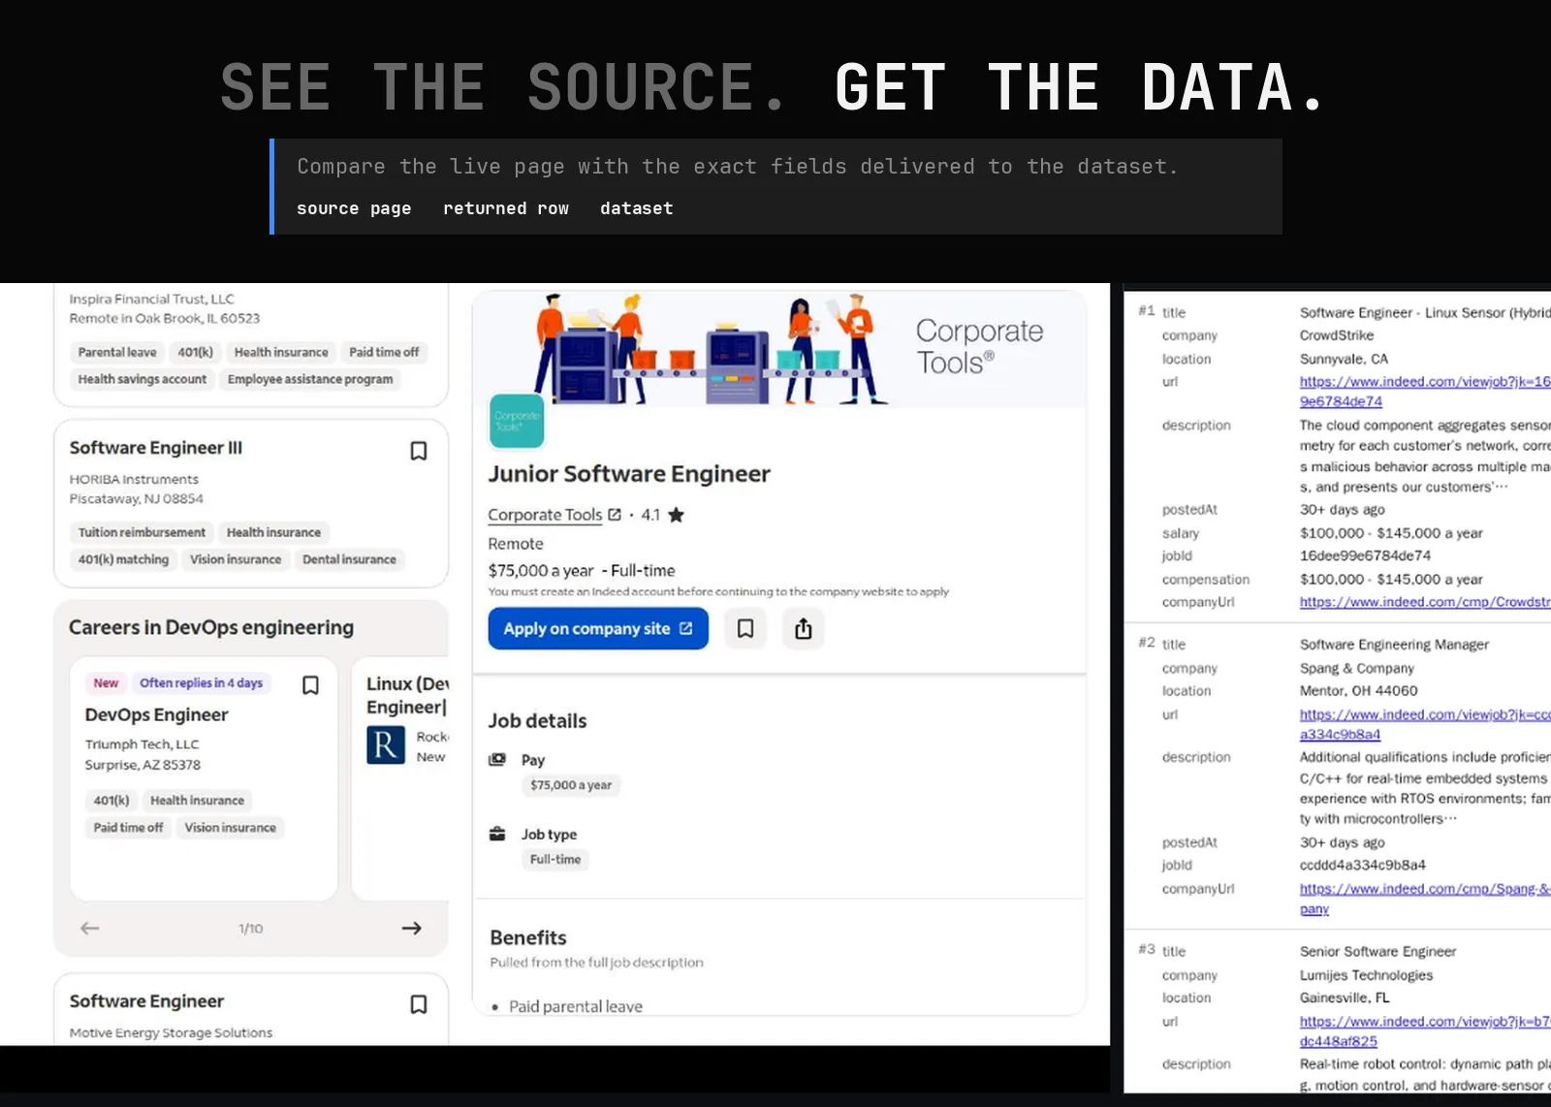Save the Junior Software Engineer job
The image size is (1551, 1107).
[745, 628]
